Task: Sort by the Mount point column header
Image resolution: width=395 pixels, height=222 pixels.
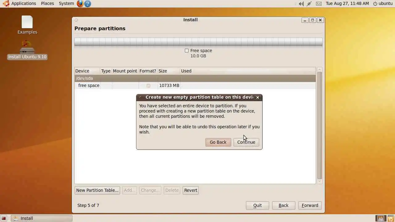Action: (x=125, y=71)
